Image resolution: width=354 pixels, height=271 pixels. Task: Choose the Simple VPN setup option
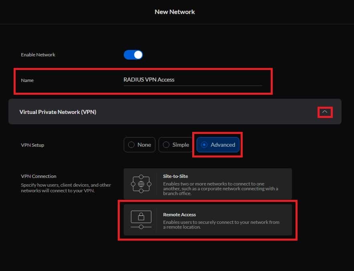coord(176,145)
